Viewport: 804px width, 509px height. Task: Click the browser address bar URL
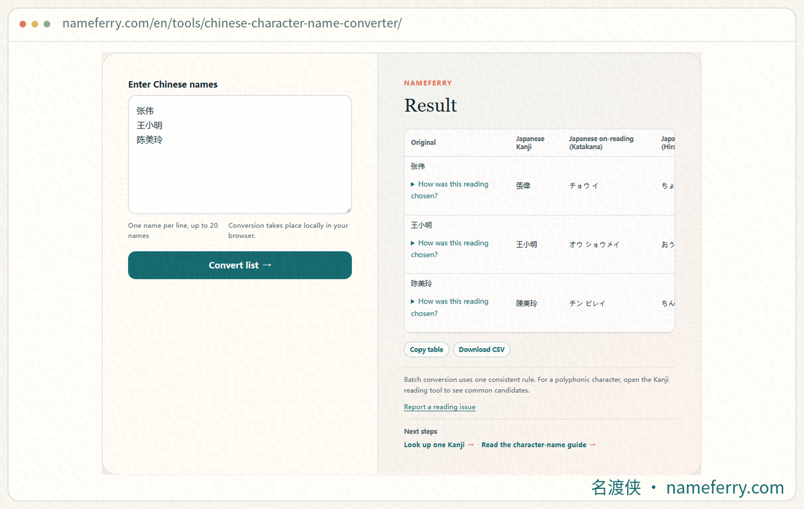pyautogui.click(x=232, y=23)
